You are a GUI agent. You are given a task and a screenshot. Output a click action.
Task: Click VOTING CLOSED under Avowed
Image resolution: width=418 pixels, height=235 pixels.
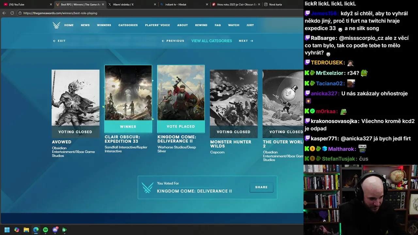pos(75,132)
